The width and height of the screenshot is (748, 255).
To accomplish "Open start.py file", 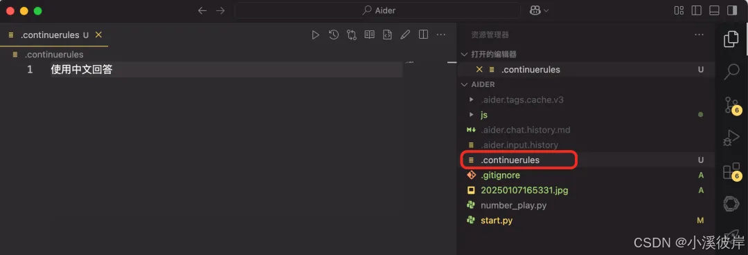I will click(496, 220).
